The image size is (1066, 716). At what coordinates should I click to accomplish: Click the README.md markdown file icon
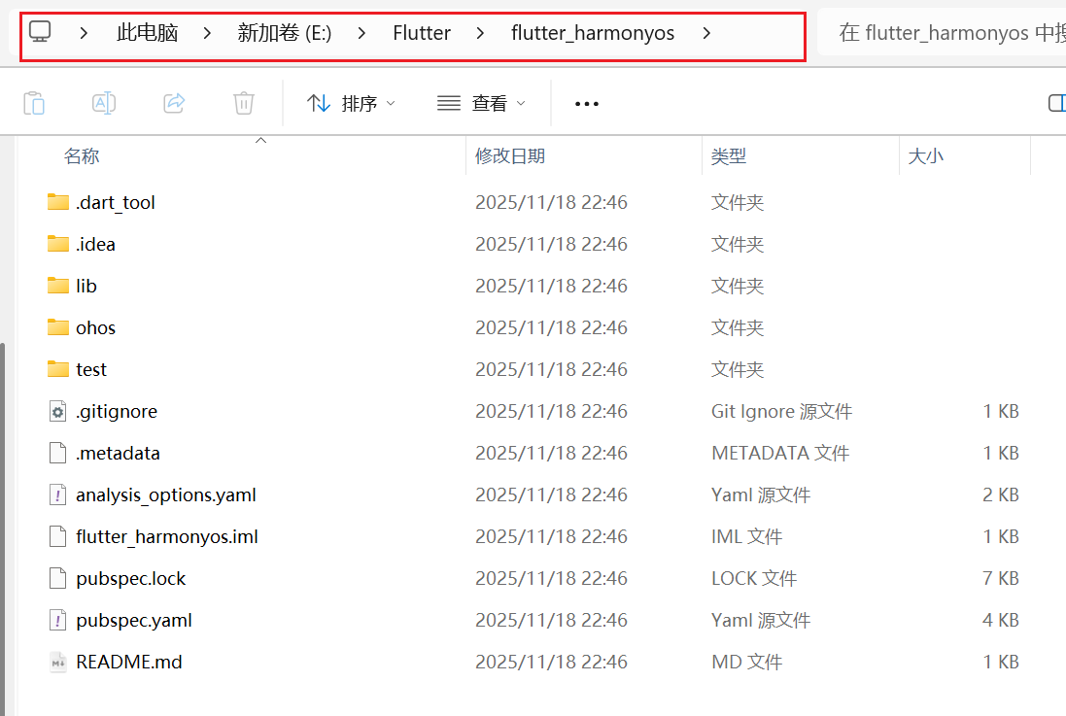(x=58, y=663)
